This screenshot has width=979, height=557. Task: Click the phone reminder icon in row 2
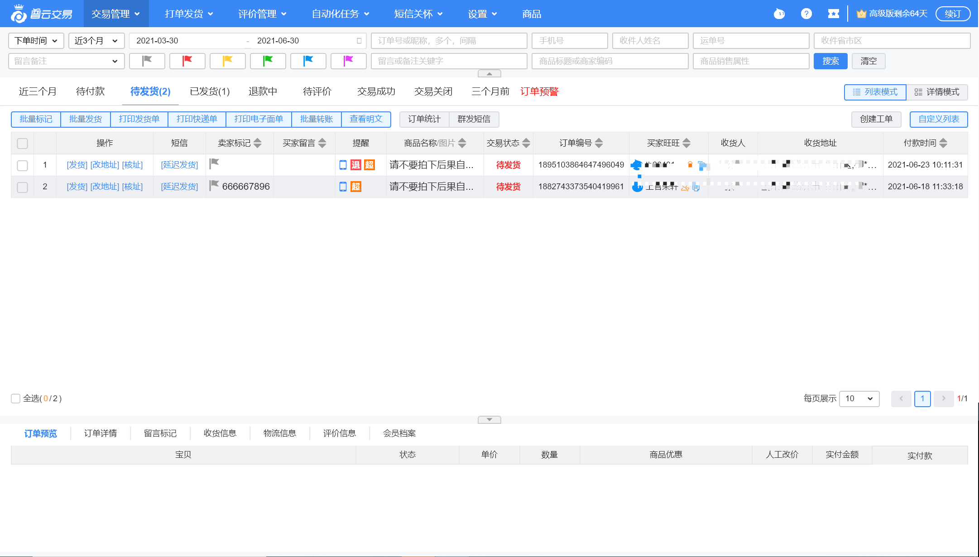(x=343, y=187)
